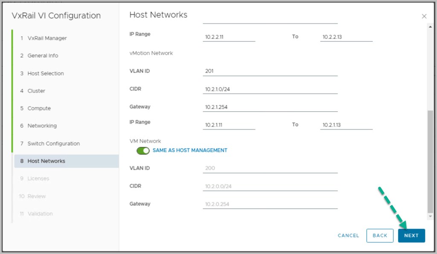Cancel the configuration wizard
Image resolution: width=437 pixels, height=254 pixels.
pyautogui.click(x=348, y=236)
